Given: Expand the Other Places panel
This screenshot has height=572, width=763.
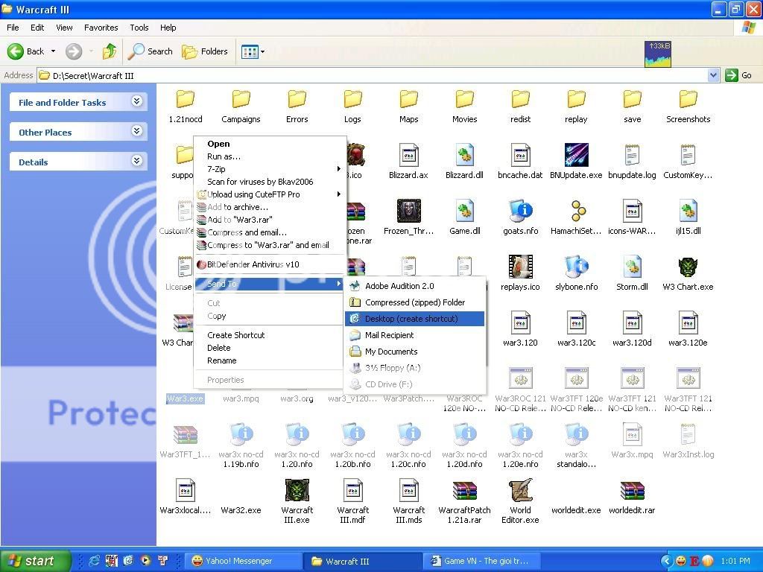Looking at the screenshot, I should coord(137,131).
